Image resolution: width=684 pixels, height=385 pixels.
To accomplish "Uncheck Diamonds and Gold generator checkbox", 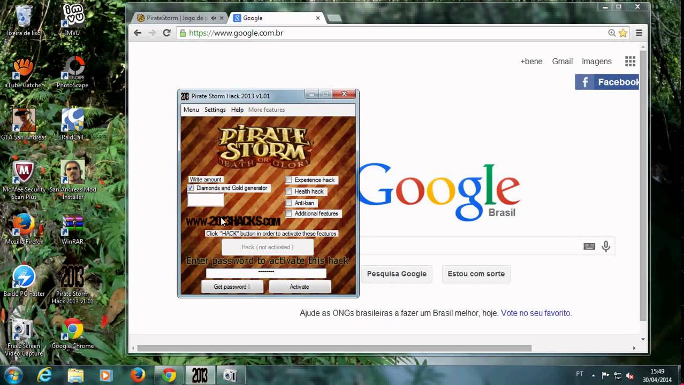I will (x=191, y=188).
